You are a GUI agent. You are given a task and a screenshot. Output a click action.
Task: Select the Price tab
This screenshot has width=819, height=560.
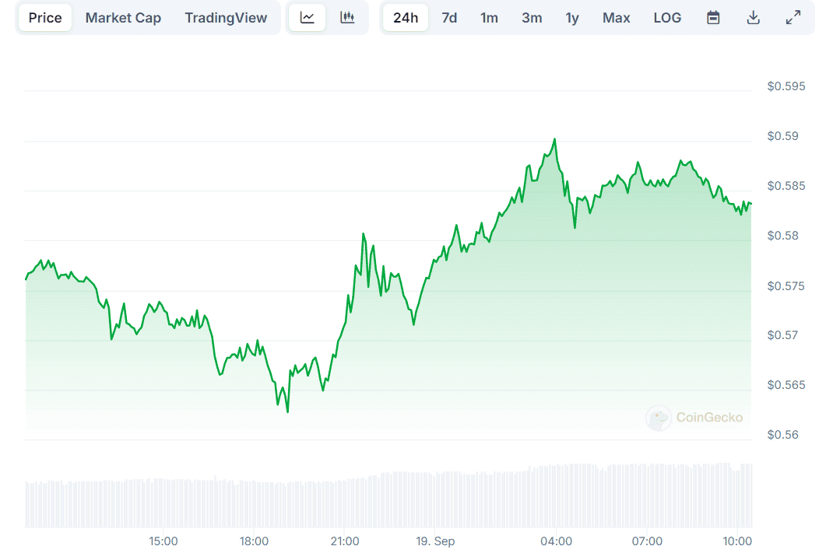coord(45,18)
